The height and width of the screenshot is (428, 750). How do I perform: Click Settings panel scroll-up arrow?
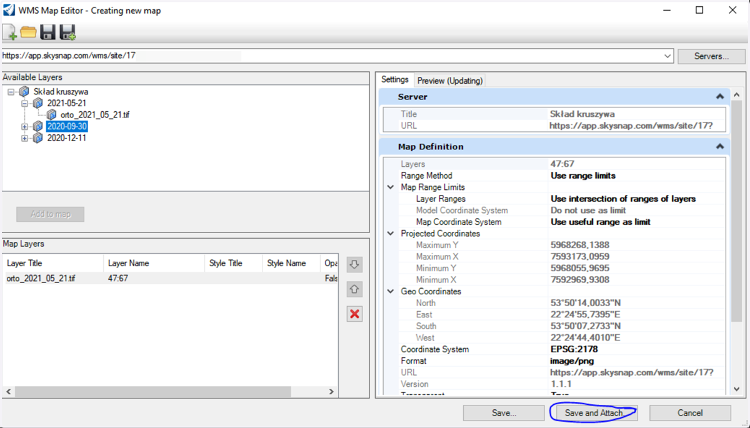pyautogui.click(x=737, y=95)
